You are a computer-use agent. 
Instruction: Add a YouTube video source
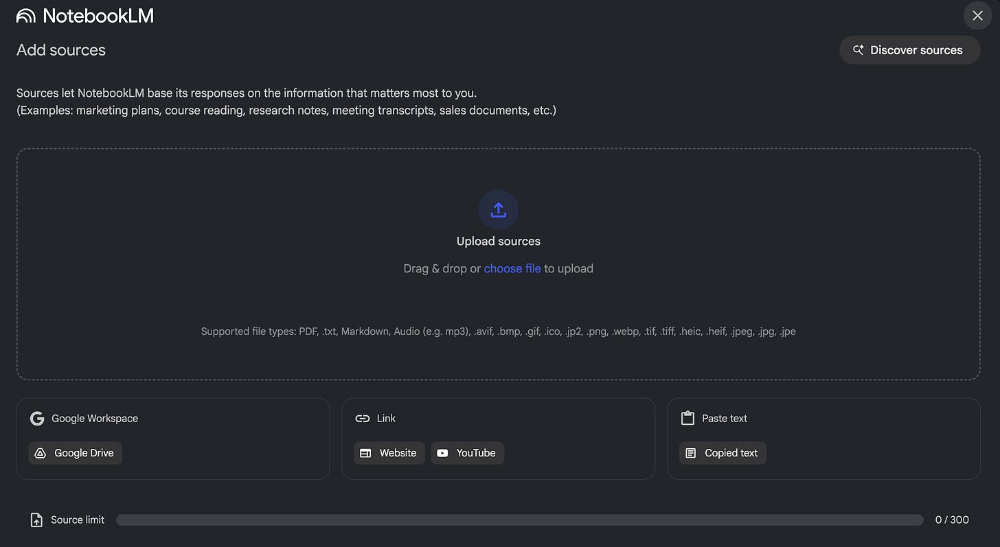[468, 453]
